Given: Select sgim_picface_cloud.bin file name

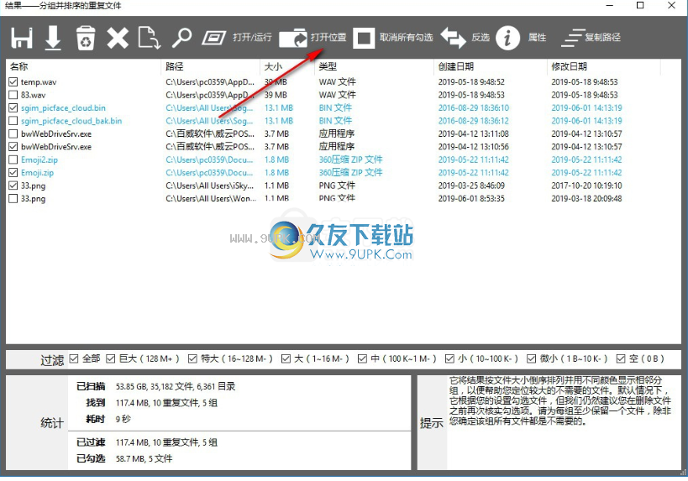Looking at the screenshot, I should coord(63,107).
